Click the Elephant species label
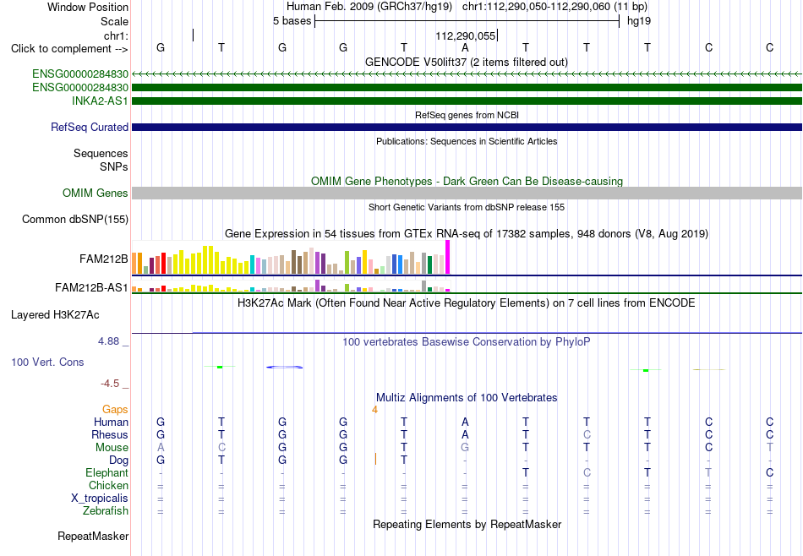803x556 pixels. (107, 472)
